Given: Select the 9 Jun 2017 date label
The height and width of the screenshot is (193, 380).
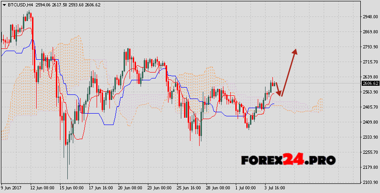Looking at the screenshot, I should tap(12, 188).
